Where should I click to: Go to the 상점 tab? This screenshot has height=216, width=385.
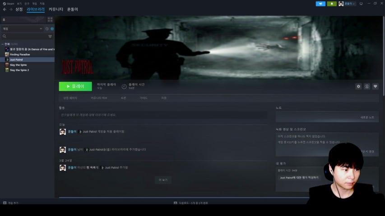click(19, 9)
